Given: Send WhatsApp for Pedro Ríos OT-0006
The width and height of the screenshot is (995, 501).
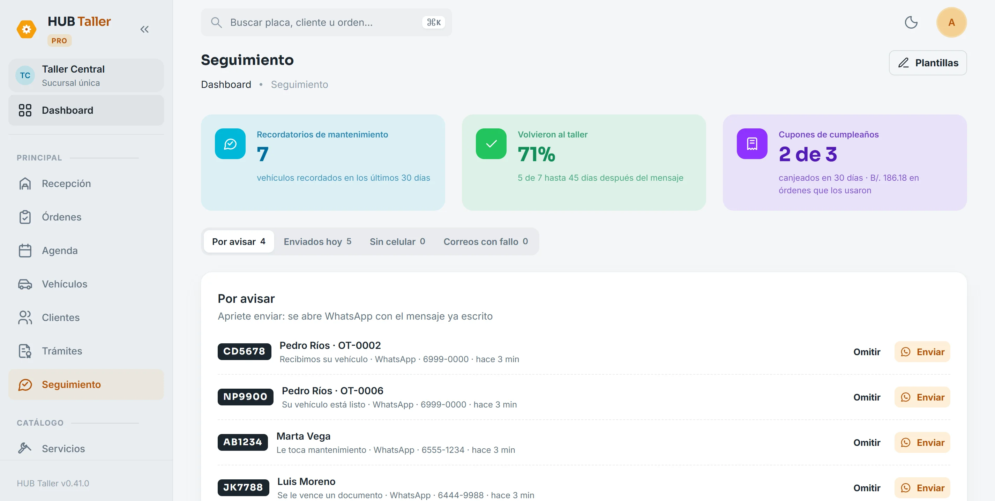Looking at the screenshot, I should tap(922, 397).
